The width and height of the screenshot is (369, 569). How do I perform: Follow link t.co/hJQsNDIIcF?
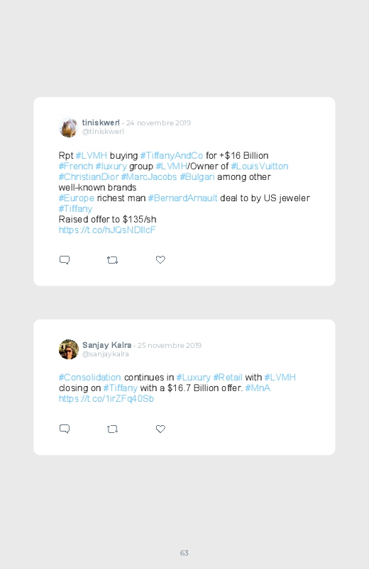(107, 230)
